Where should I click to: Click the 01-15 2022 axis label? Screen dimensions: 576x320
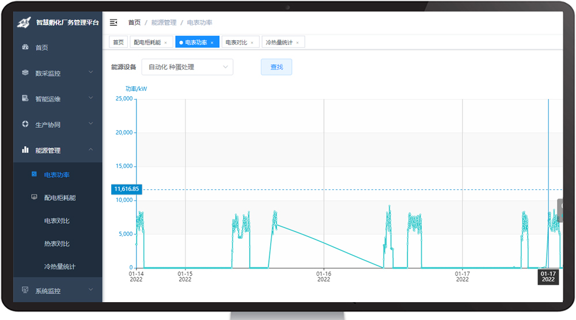(185, 277)
